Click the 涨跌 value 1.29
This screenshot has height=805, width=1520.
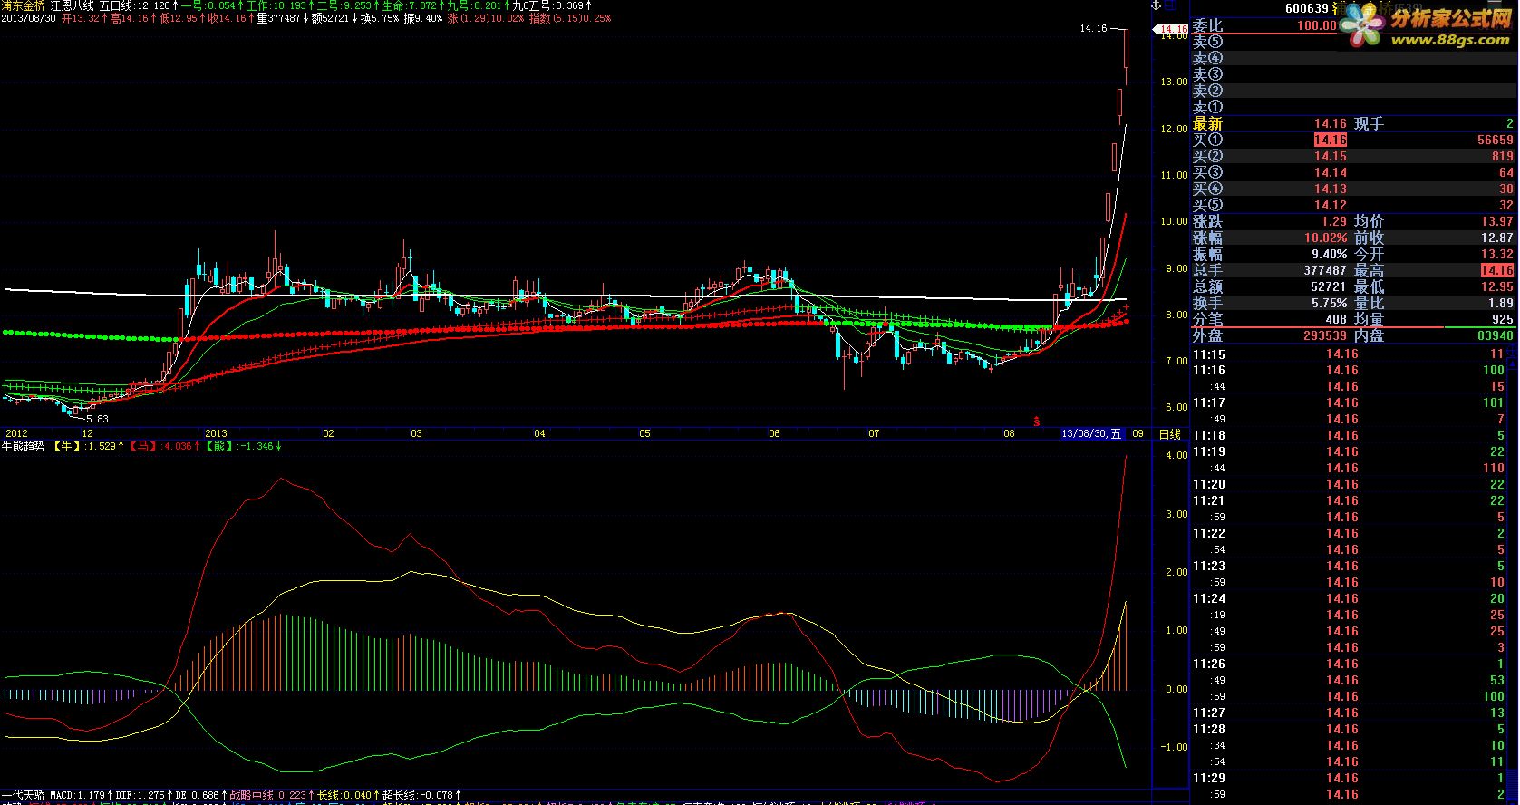coord(1334,221)
